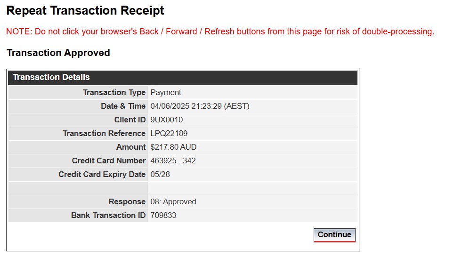Click the response value 08: Approved
Image resolution: width=470 pixels, height=257 pixels.
pos(173,201)
